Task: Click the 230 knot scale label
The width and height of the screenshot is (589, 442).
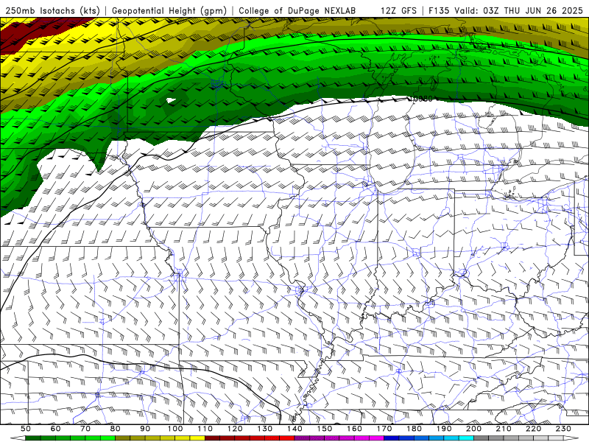Action: (563, 429)
